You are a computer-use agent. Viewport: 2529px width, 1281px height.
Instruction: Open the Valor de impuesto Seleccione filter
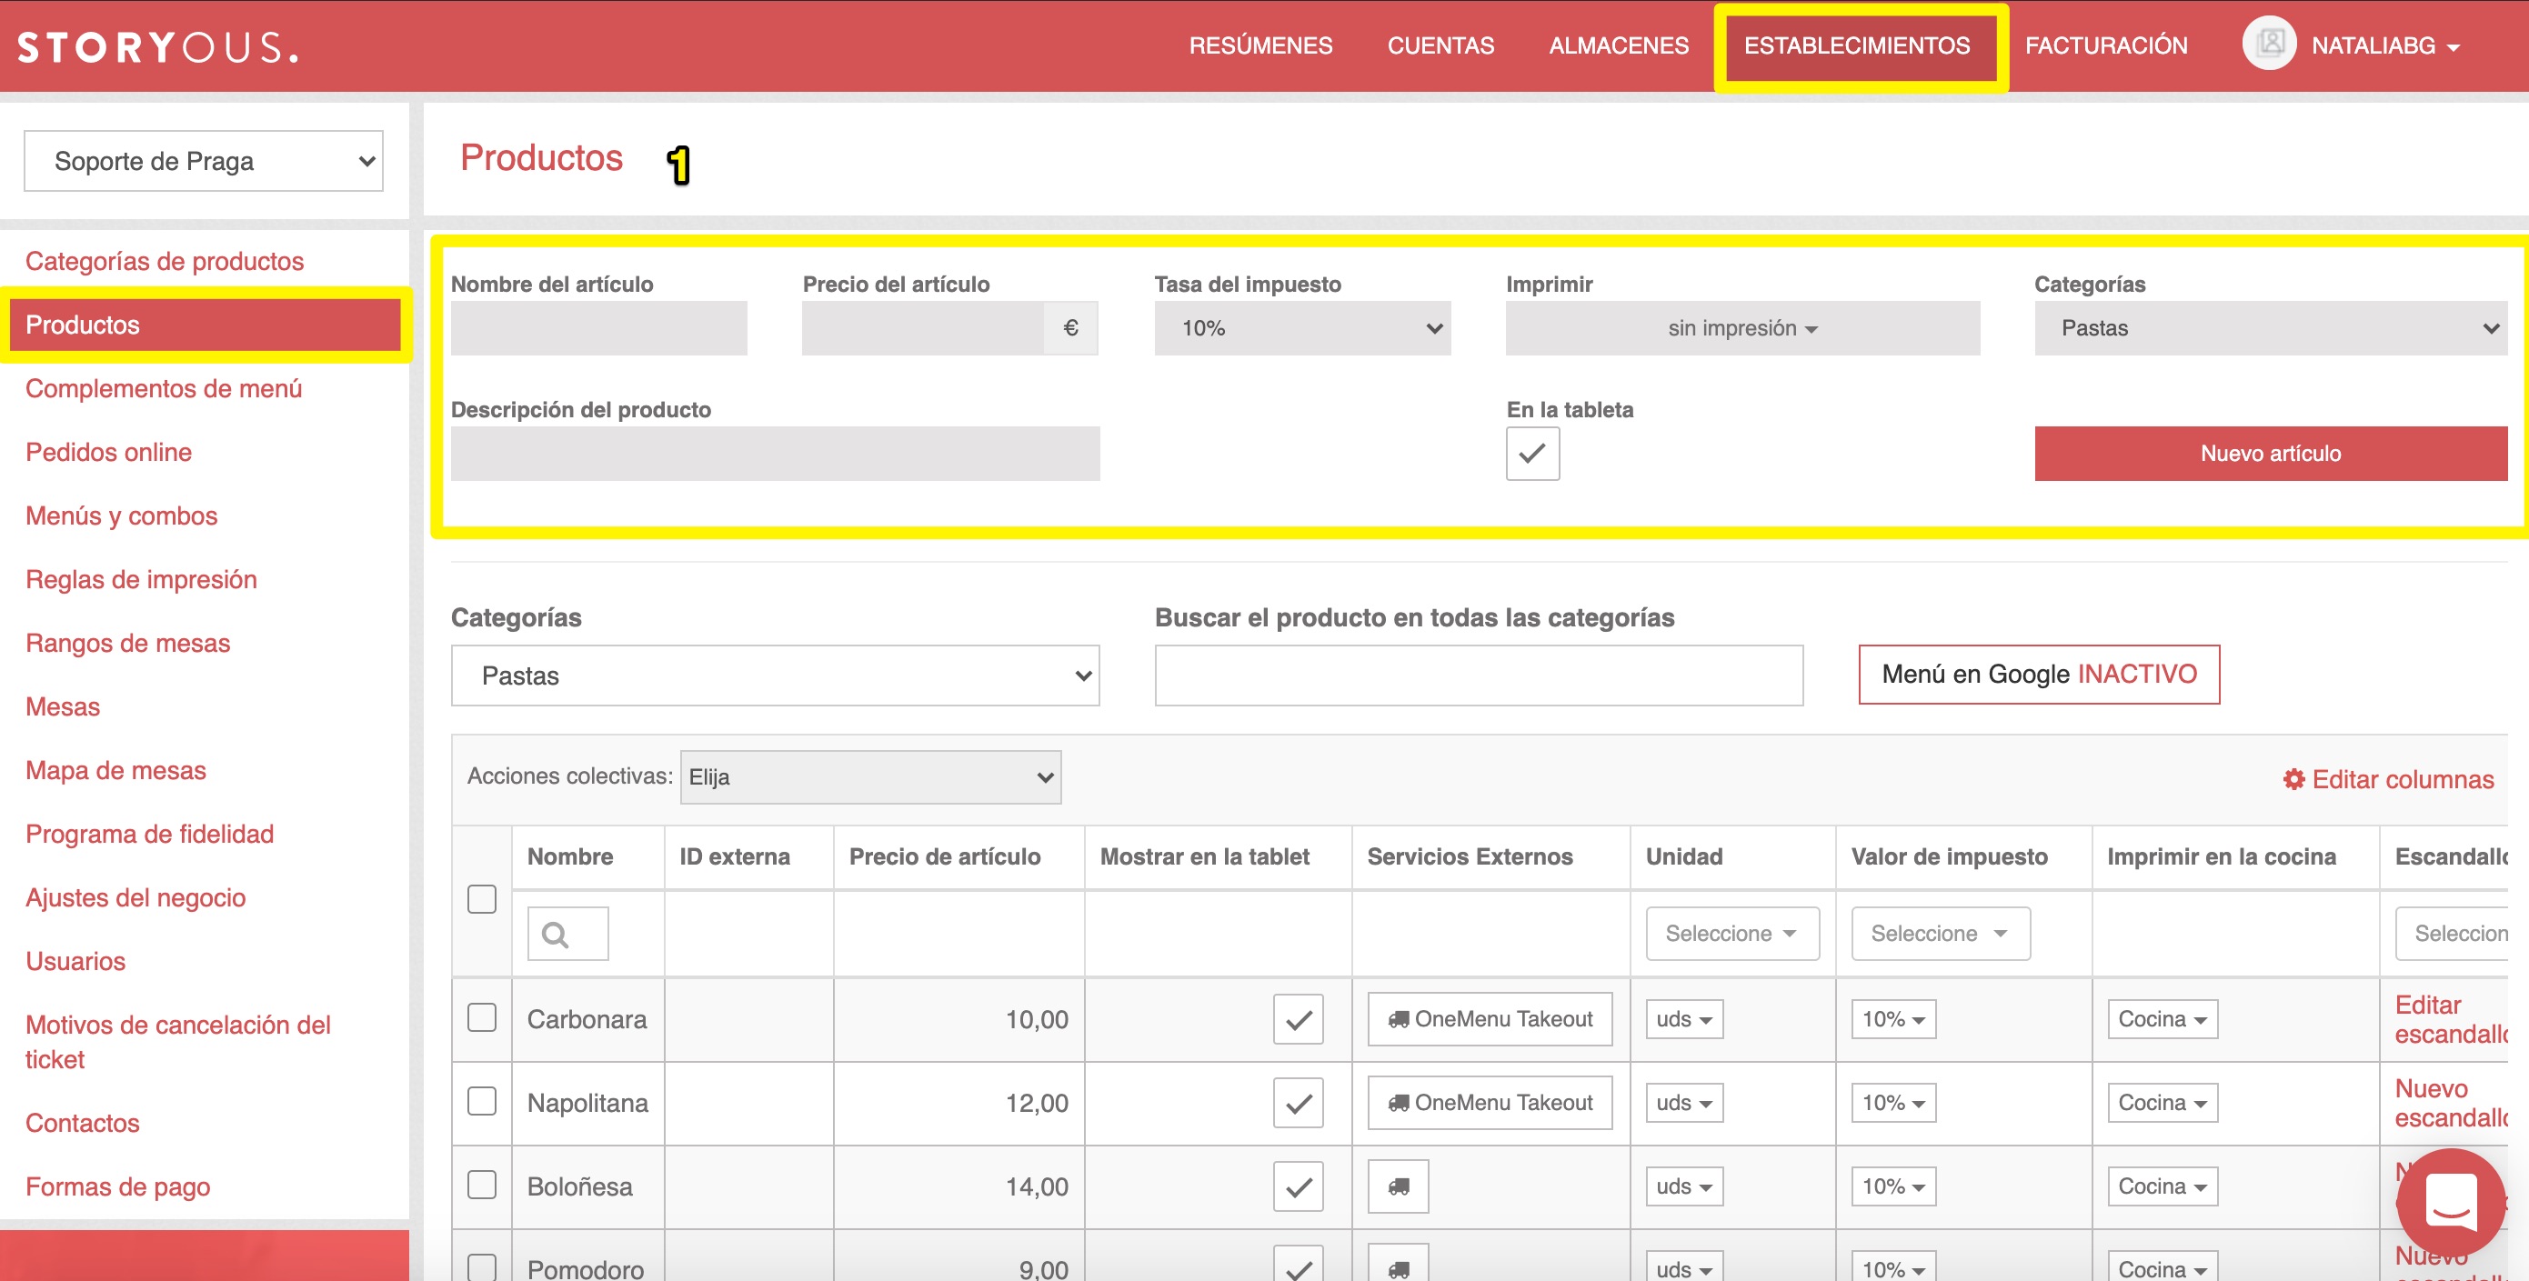1941,934
